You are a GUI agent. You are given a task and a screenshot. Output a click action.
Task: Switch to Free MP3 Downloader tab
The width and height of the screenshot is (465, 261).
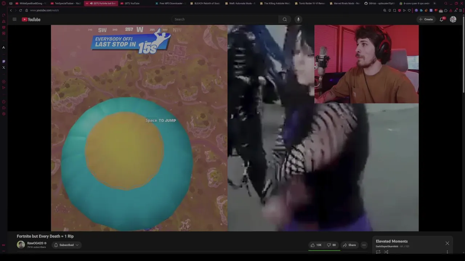coord(171,3)
